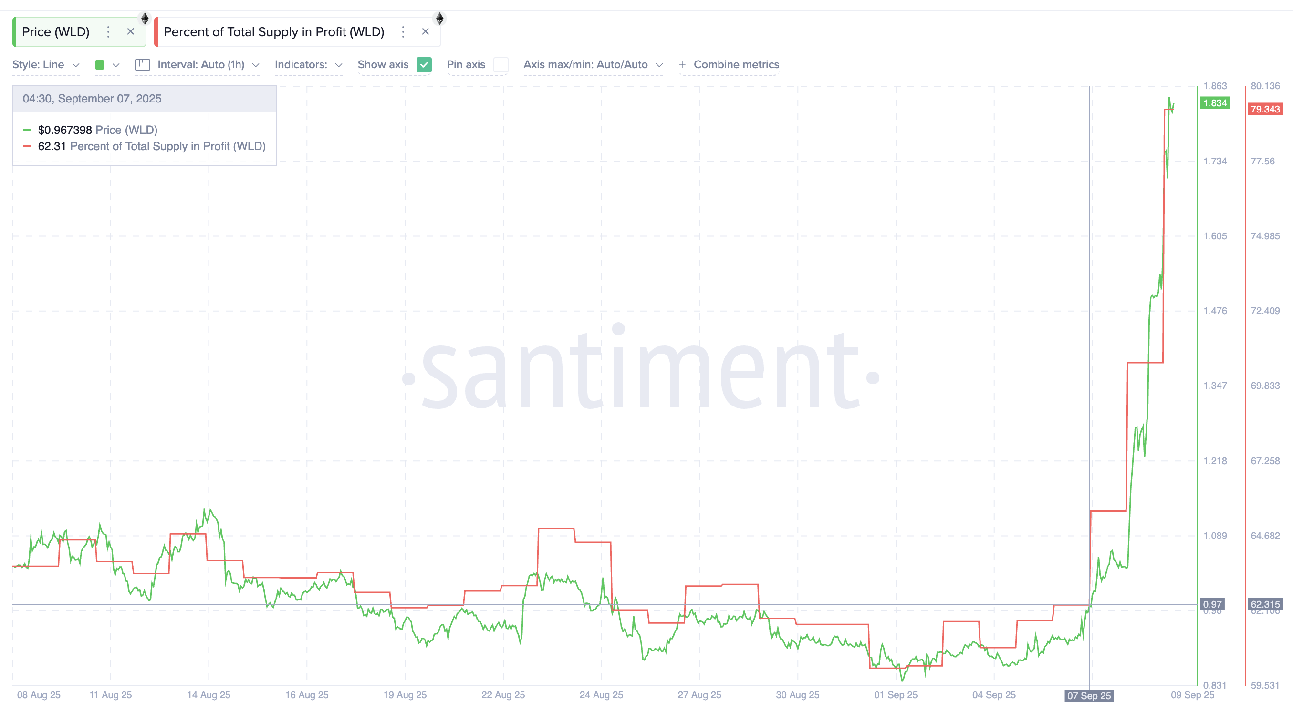Open the three-dot menu on the Percent of Total Supply tab
Image resolution: width=1293 pixels, height=711 pixels.
[403, 32]
